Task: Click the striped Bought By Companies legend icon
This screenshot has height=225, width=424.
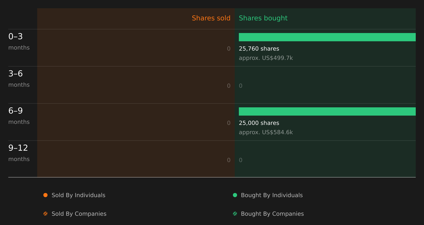Action: click(235, 214)
